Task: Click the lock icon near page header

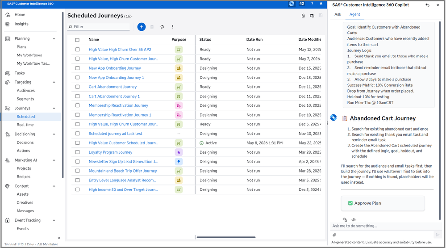Action: (303, 16)
